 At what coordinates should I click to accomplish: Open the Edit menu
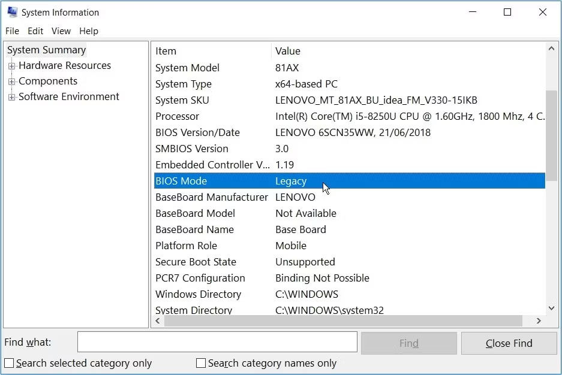35,31
